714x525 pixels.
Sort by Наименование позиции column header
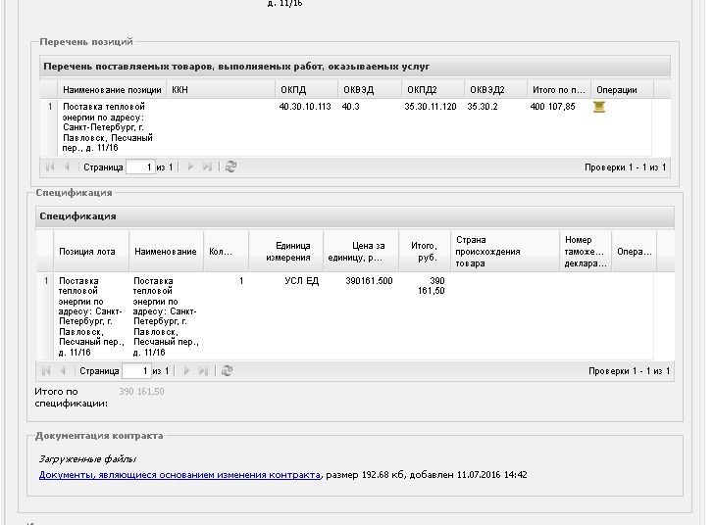click(112, 90)
